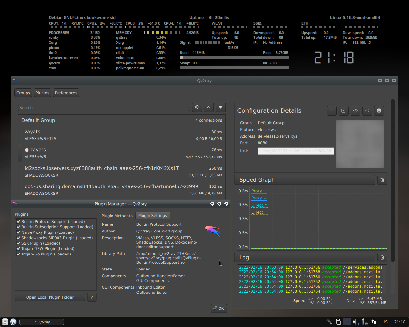Click the vless Link text field
The height and width of the screenshot is (327, 409).
296,151
